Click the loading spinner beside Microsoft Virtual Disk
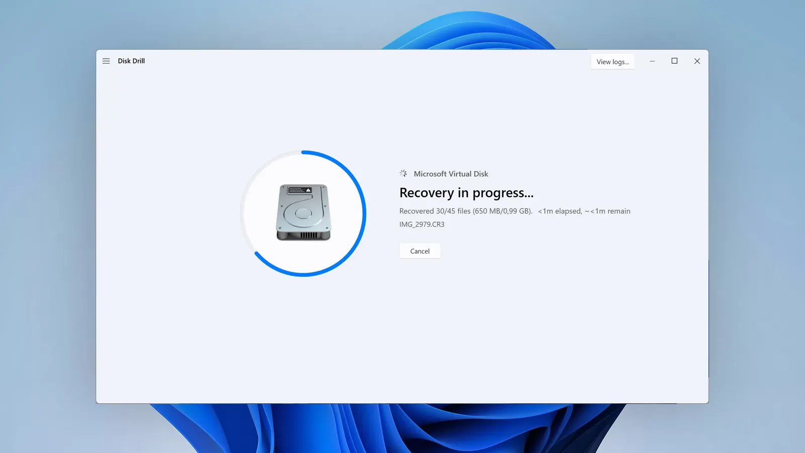This screenshot has height=453, width=805. tap(404, 174)
